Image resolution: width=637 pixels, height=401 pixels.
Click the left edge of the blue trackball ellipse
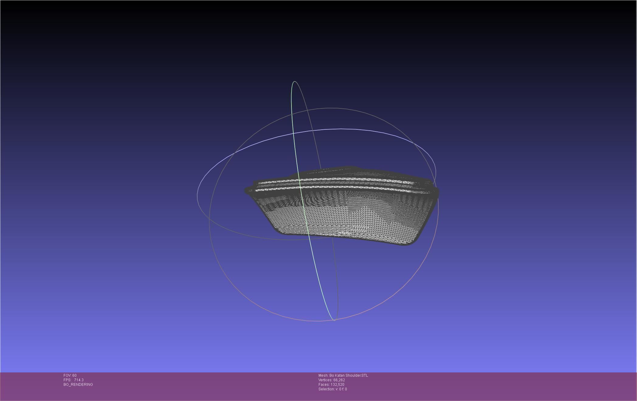click(x=198, y=196)
